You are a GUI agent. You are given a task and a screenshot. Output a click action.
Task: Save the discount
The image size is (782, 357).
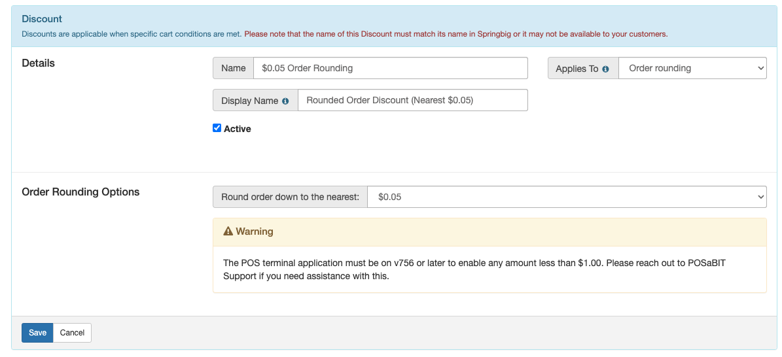(37, 333)
